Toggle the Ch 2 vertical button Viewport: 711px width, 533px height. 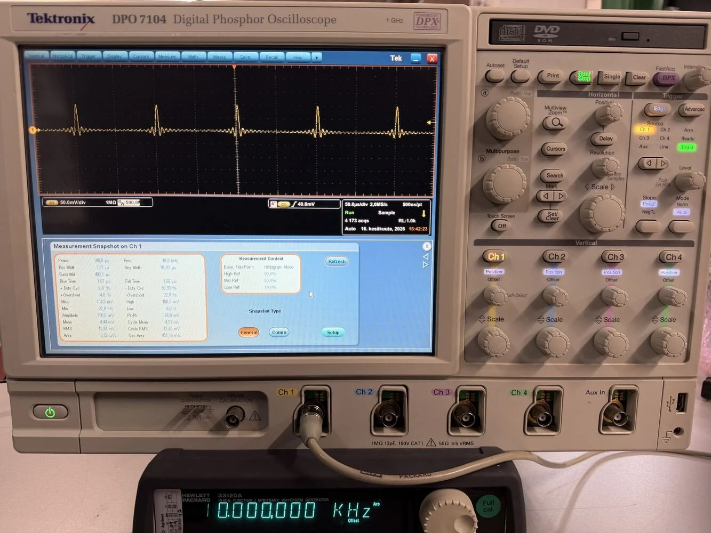[x=555, y=257]
